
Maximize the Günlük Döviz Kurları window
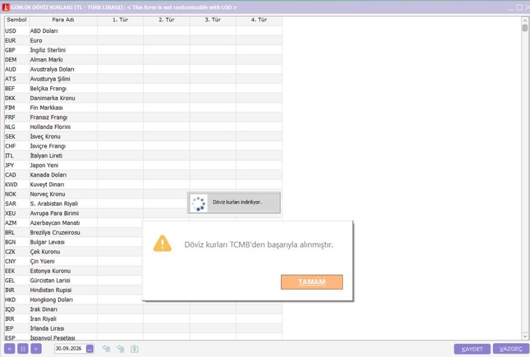coord(519,7)
